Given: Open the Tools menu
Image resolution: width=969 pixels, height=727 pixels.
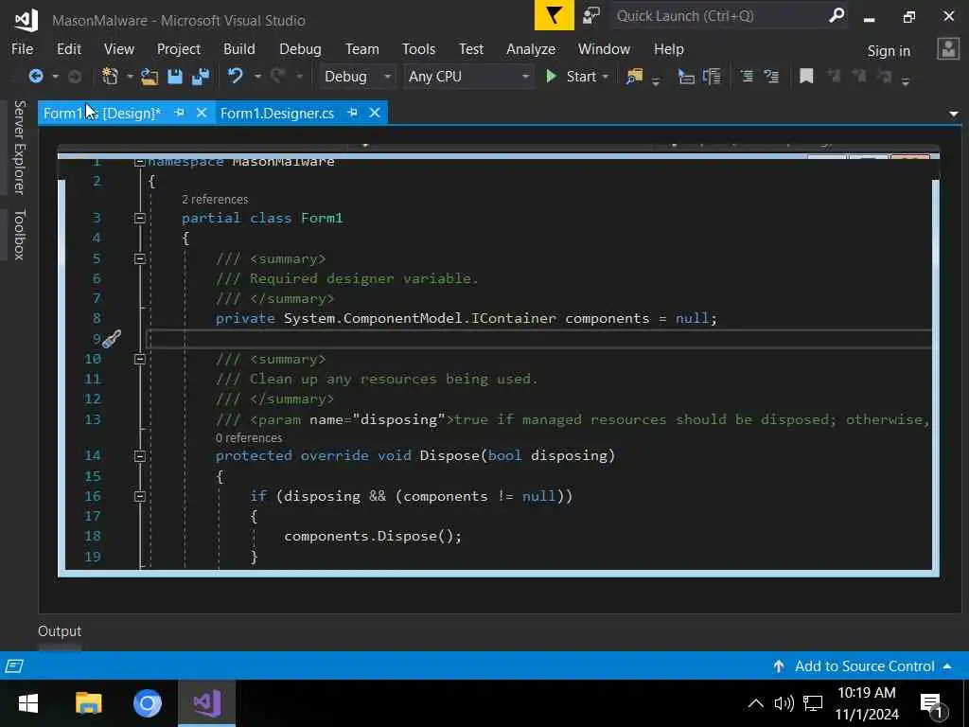Looking at the screenshot, I should [418, 49].
